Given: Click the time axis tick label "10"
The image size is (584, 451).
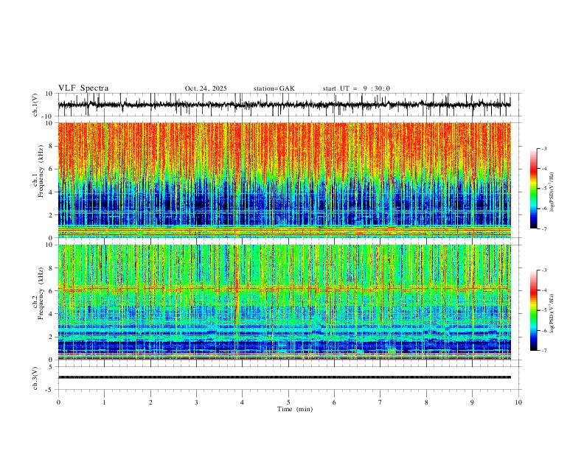Looking at the screenshot, I should click(518, 402).
